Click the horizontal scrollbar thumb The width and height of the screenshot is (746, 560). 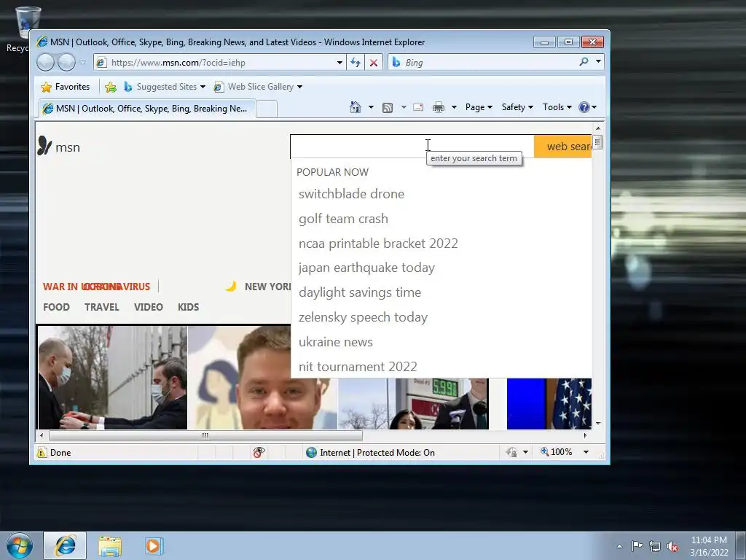(x=205, y=435)
